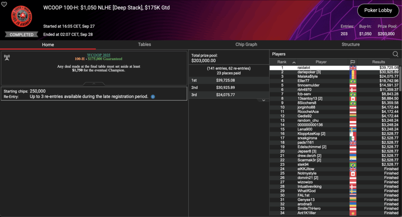Expand more prize payouts below 3rd
Image resolution: width=402 pixels, height=217 pixels.
pyautogui.click(x=263, y=100)
